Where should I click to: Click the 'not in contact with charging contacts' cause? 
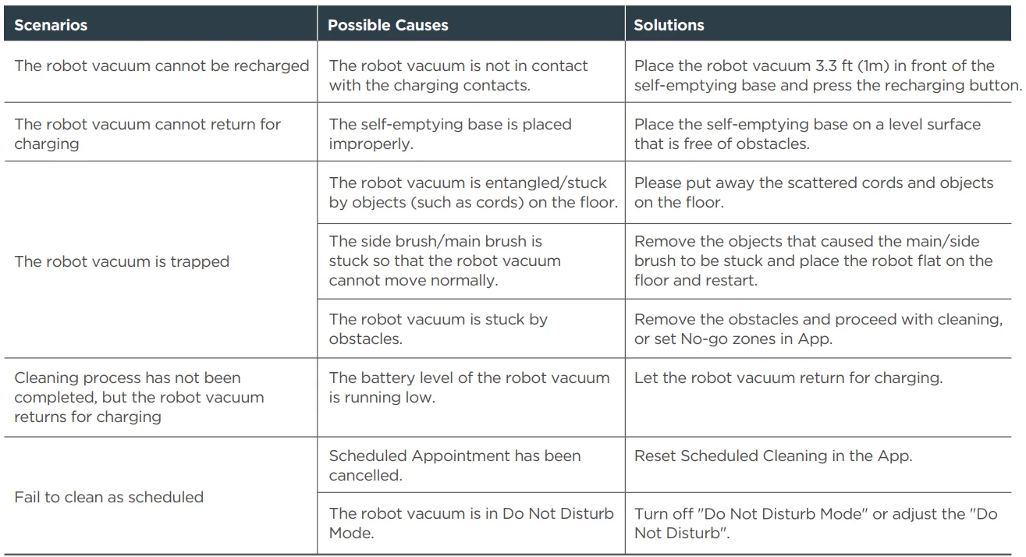pyautogui.click(x=458, y=76)
